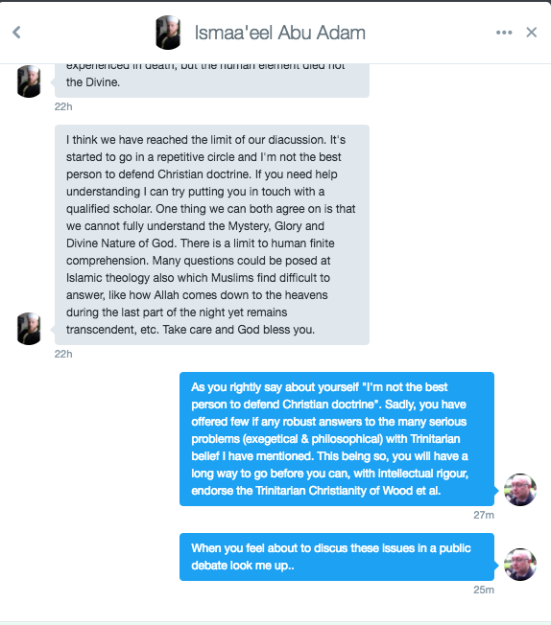Open the three-dot more options menu
This screenshot has width=551, height=625.
504,33
